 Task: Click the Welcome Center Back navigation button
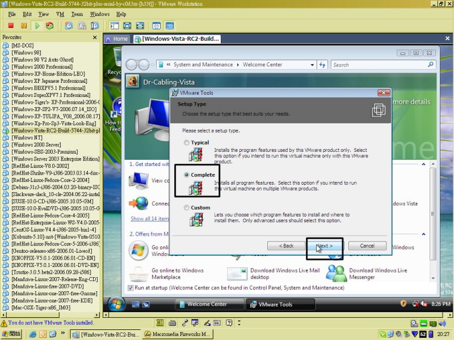pyautogui.click(x=131, y=65)
